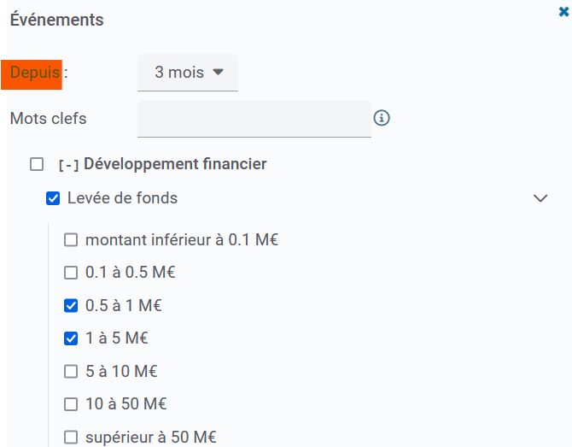Click the 'Développement financier' category label
The width and height of the screenshot is (572, 447).
pos(175,164)
